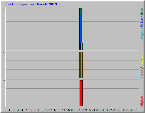The height and width of the screenshot is (113, 145).
Task: Click day 18 on the x-axis
Action: click(81, 110)
